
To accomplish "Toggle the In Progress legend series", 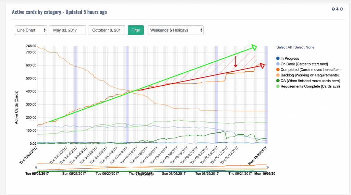I will tap(288, 59).
